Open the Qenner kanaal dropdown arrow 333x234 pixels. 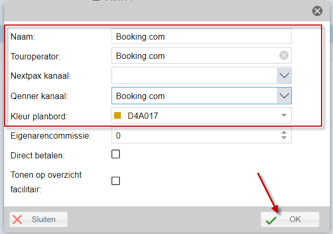point(284,96)
